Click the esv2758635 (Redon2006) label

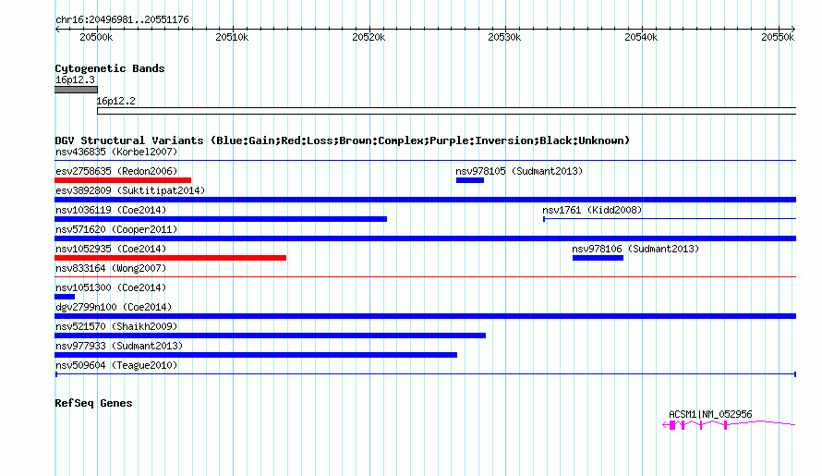116,171
